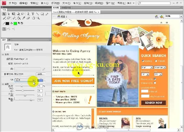Click the Edit Symbols icon above stage
This screenshot has width=184, height=132.
tap(161, 16)
